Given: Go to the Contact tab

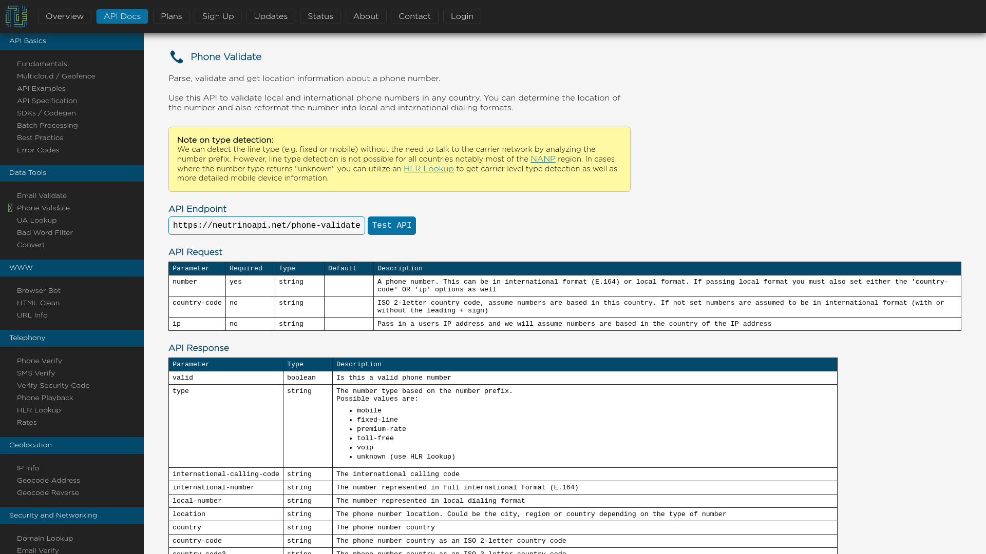Looking at the screenshot, I should click(415, 16).
